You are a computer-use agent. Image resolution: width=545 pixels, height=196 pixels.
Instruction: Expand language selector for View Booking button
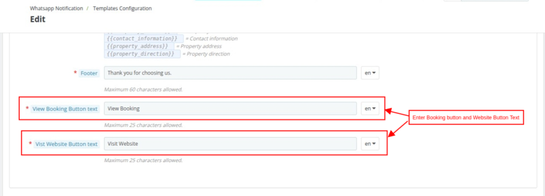click(x=370, y=108)
